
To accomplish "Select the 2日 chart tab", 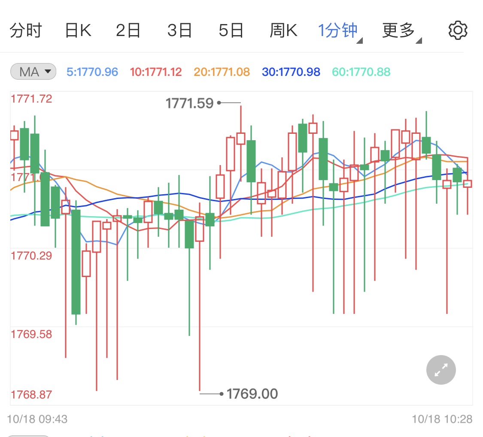I will [128, 30].
